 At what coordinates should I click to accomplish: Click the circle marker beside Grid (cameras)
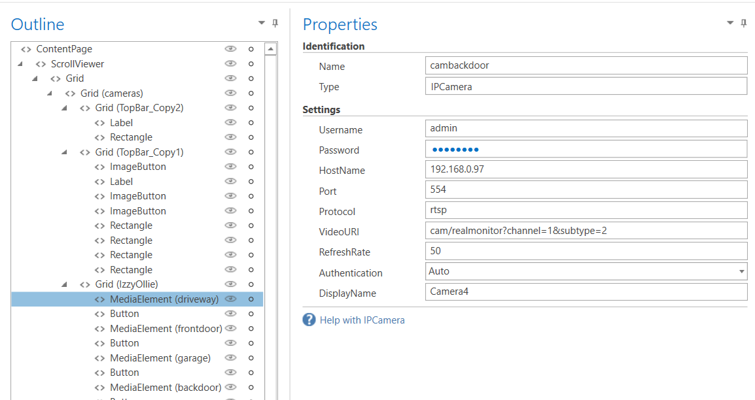(x=251, y=93)
